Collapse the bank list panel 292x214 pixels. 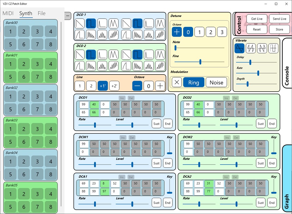(x=68, y=16)
